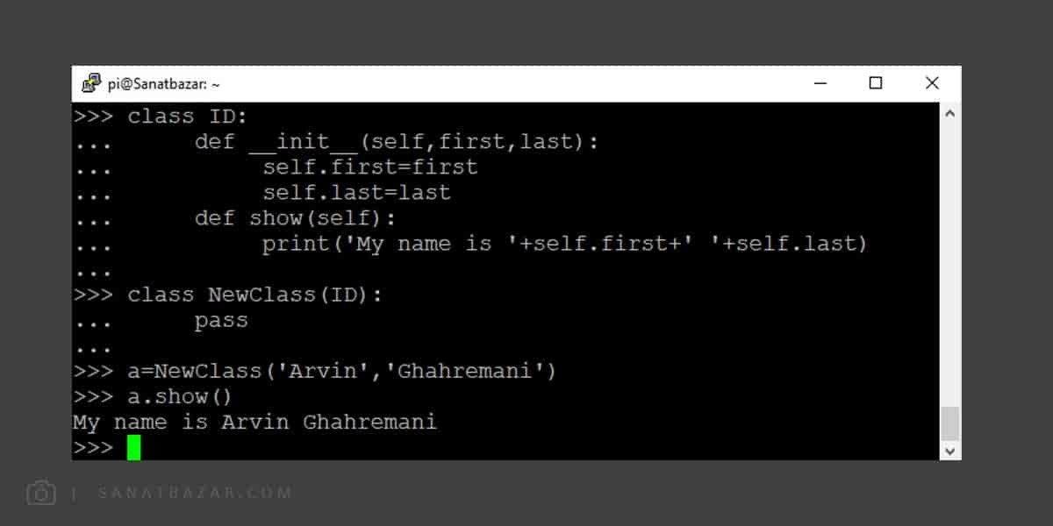
Task: Click the PuTTY icon in the title bar
Action: (x=90, y=83)
